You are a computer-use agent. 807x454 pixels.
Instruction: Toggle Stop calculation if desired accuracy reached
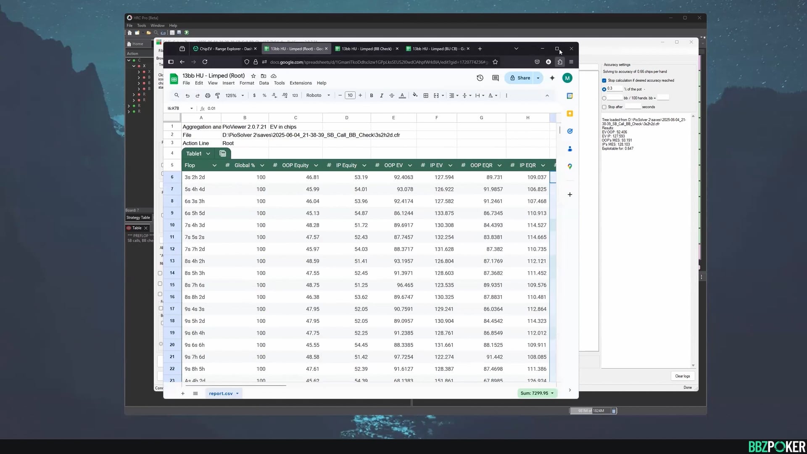coord(604,80)
